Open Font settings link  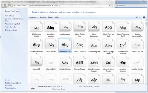[9, 16]
